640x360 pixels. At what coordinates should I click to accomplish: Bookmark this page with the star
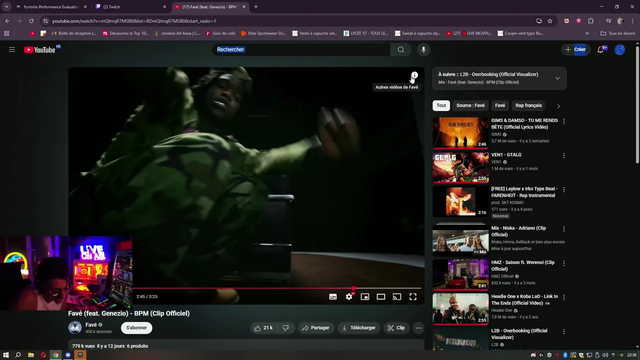(x=550, y=21)
